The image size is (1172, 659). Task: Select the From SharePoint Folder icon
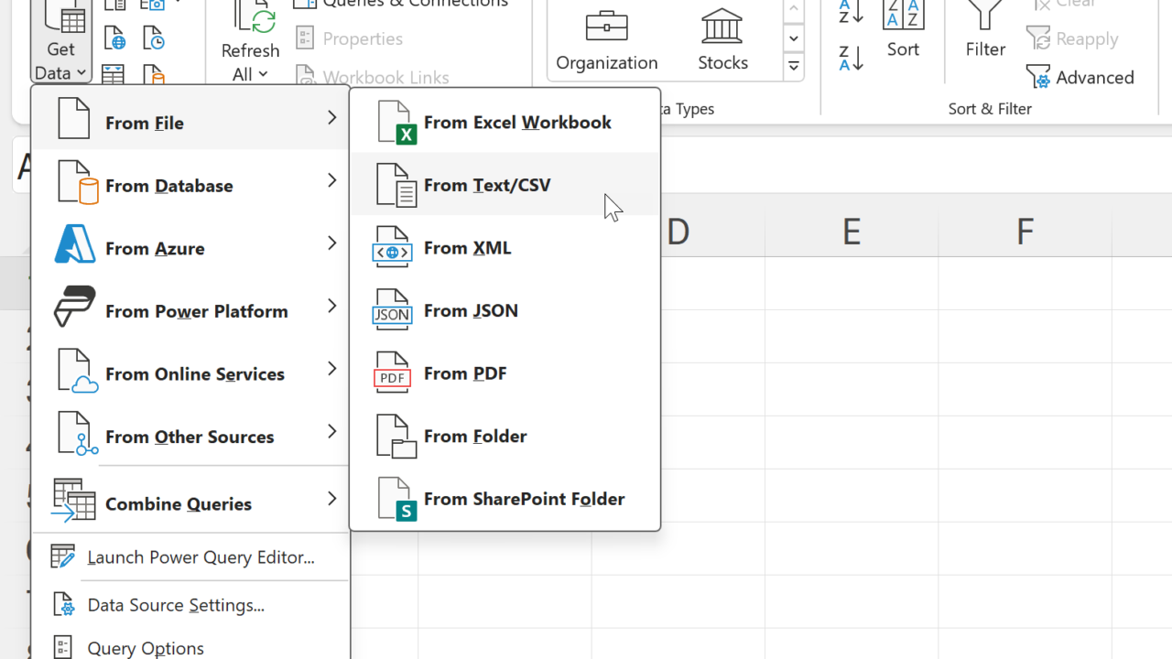(x=396, y=499)
